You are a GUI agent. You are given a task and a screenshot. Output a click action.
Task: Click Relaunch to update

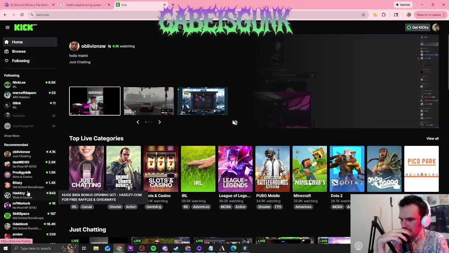(x=430, y=15)
